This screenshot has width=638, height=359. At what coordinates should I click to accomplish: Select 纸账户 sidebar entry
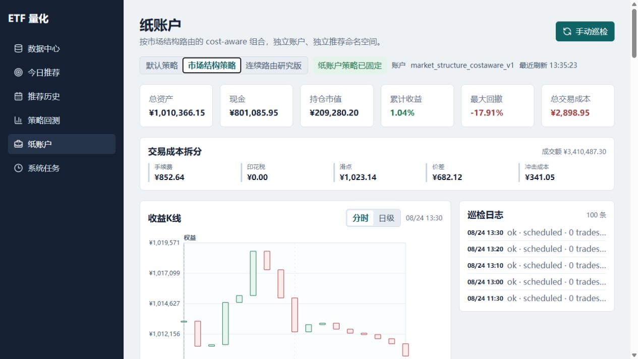click(x=62, y=144)
